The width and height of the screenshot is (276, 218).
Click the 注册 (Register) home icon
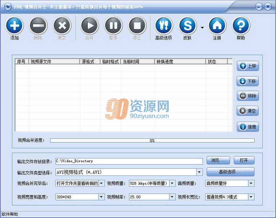pyautogui.click(x=217, y=26)
